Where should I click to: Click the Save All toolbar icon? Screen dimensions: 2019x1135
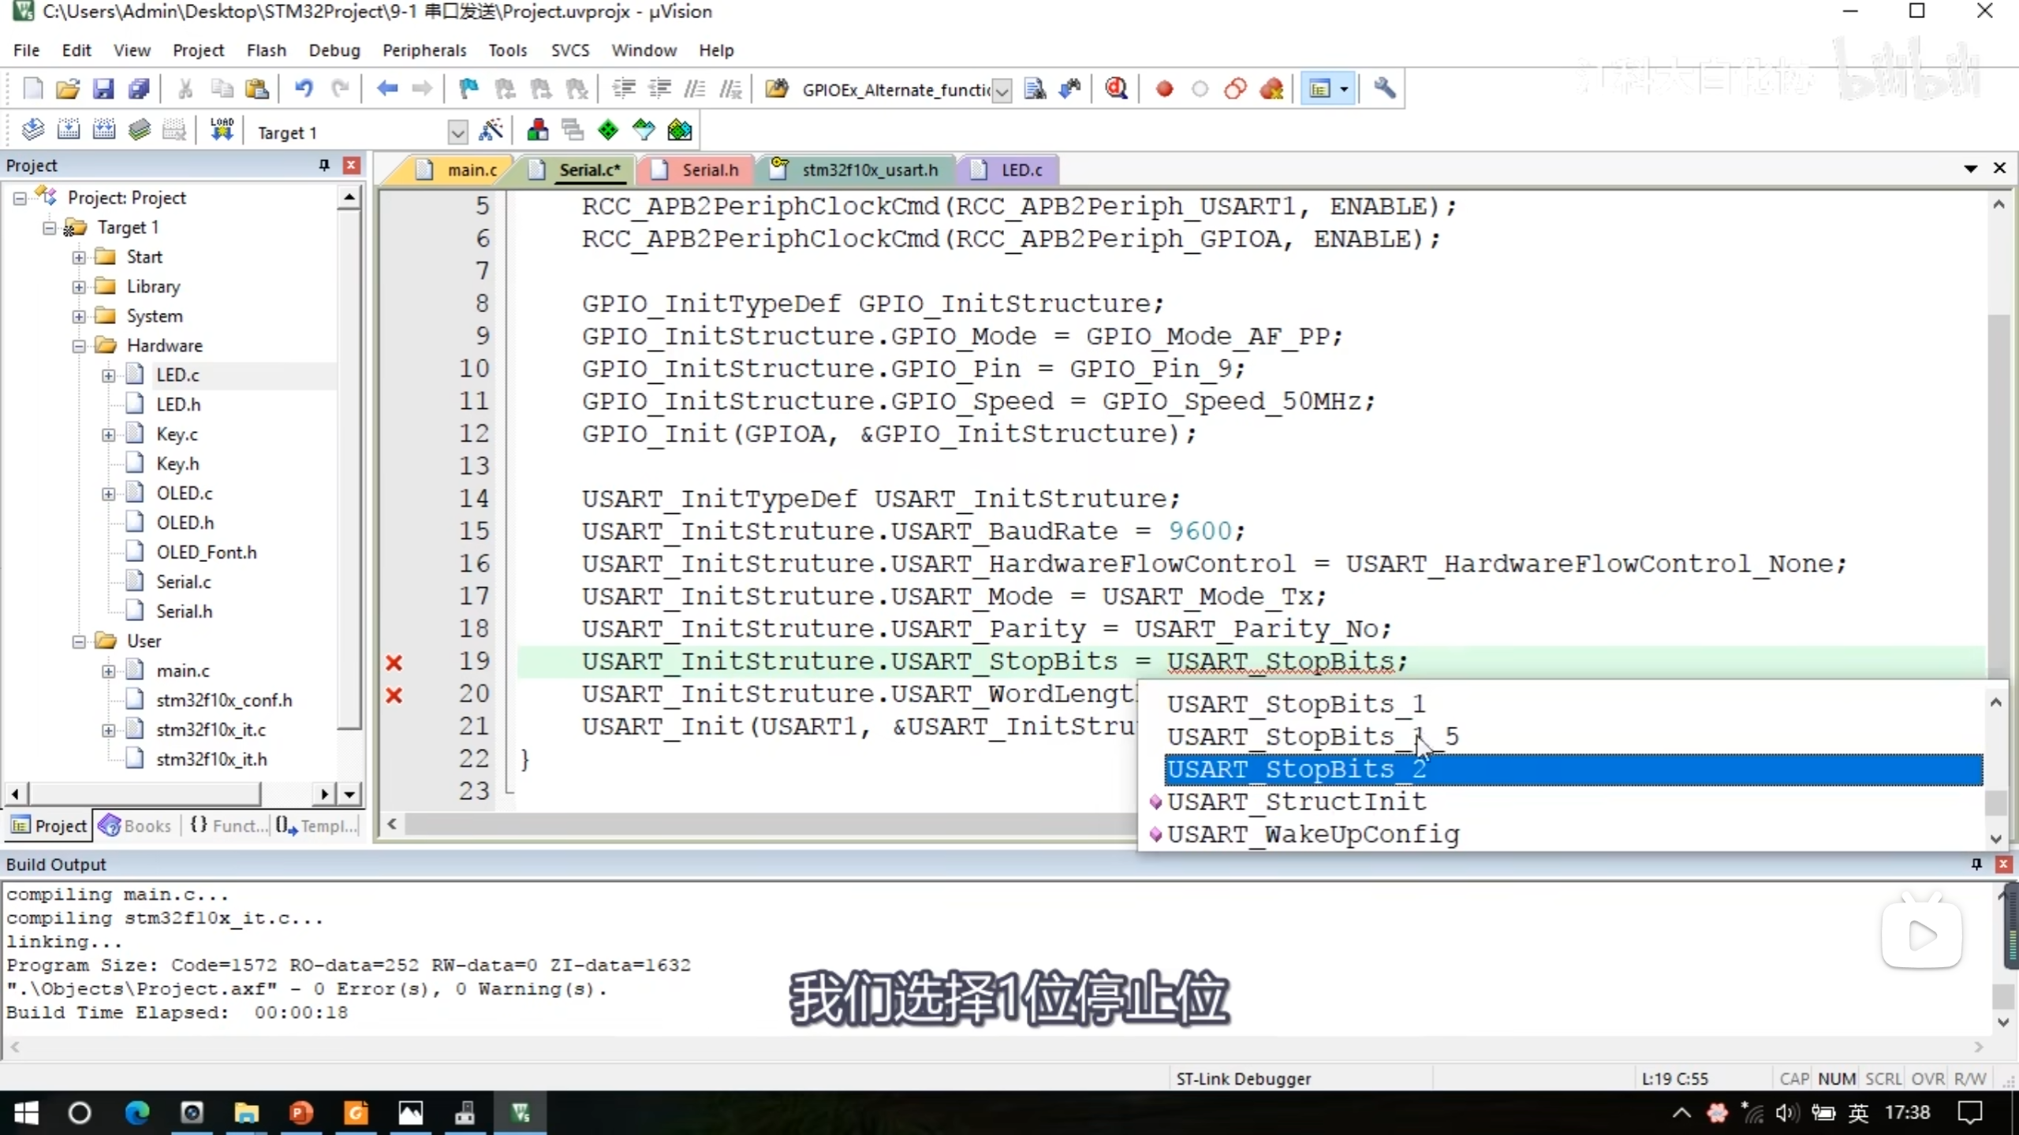pyautogui.click(x=139, y=88)
